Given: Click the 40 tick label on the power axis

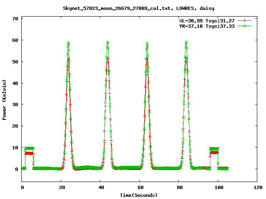Looking at the screenshot, I should [15, 83].
